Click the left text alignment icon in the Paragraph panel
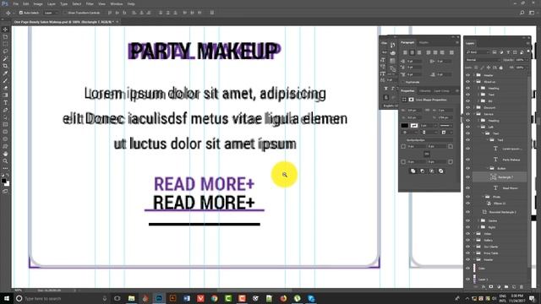Screen dimensions: 541x304 click(405, 52)
